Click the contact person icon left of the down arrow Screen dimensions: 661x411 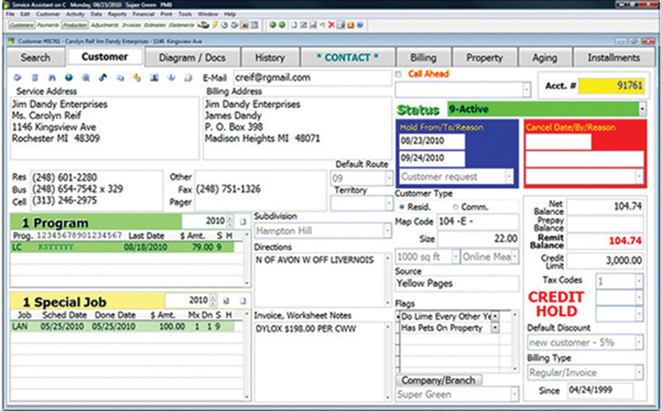(x=155, y=78)
